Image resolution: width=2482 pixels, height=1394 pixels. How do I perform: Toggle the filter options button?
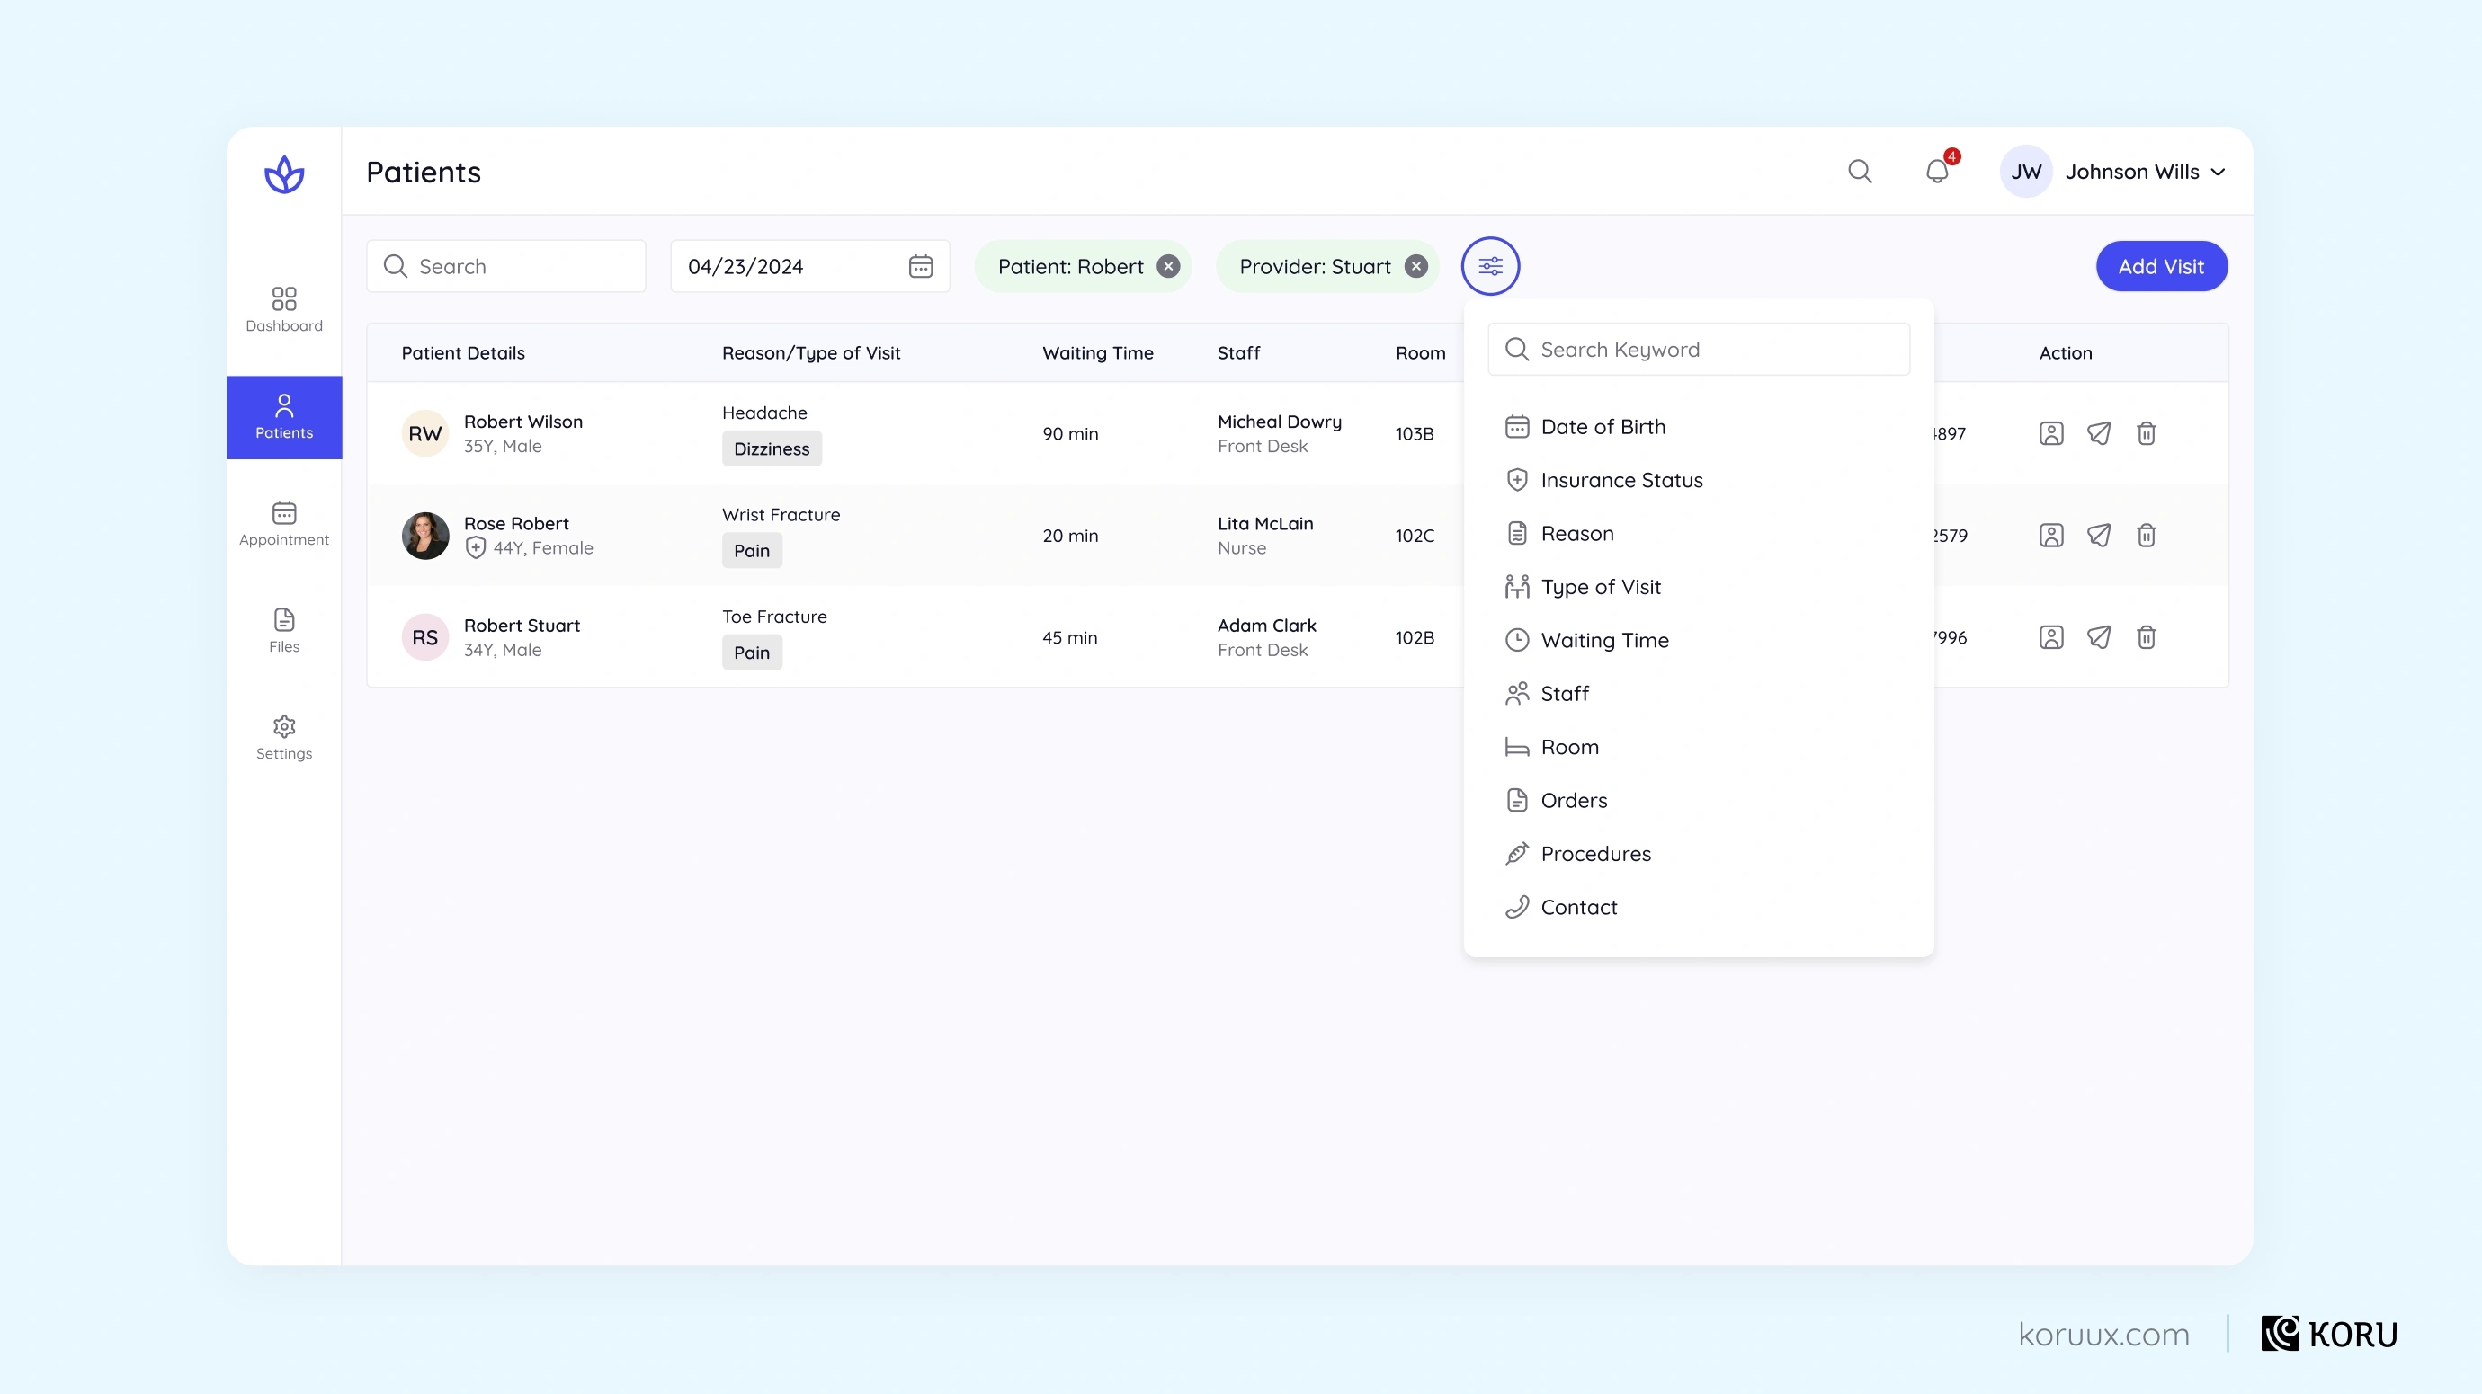click(1491, 266)
